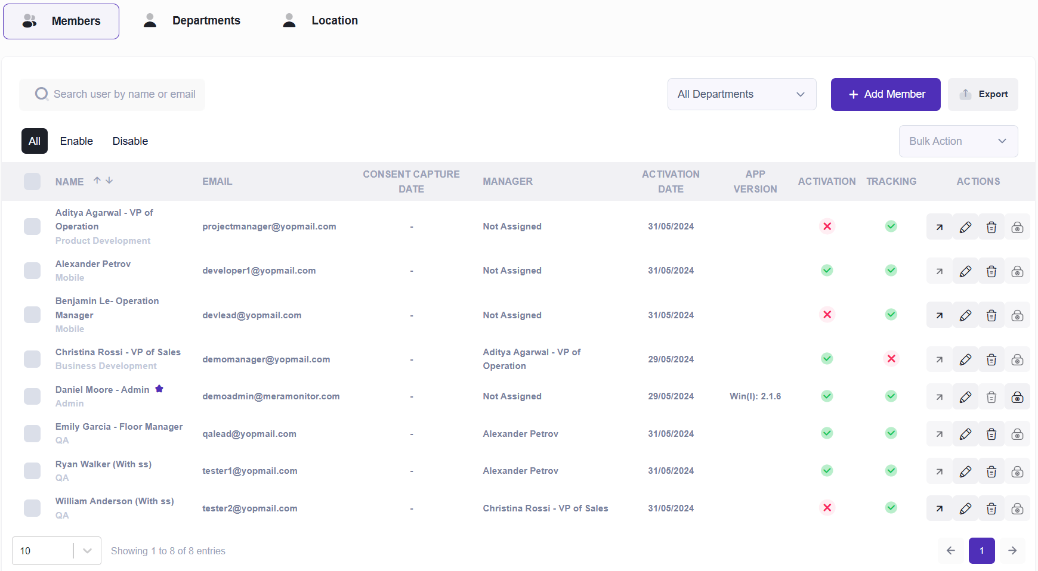Edit Christina Rossi with pencil icon
This screenshot has height=571, width=1038.
[965, 359]
